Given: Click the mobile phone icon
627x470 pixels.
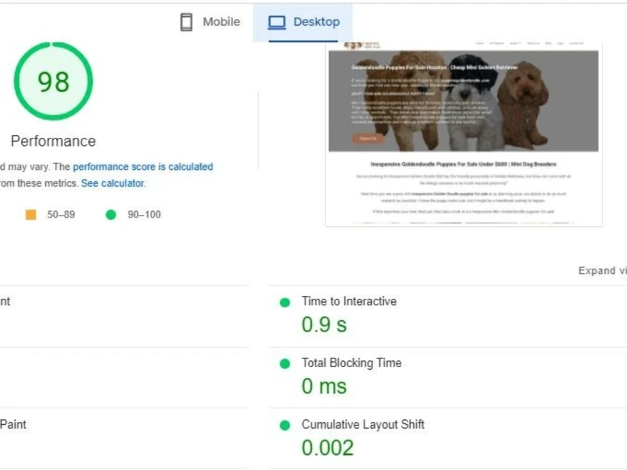Looking at the screenshot, I should pos(186,22).
